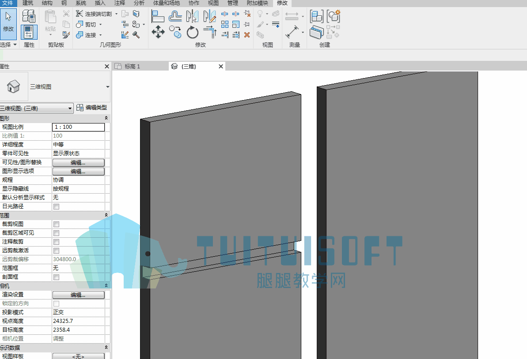This screenshot has width=527, height=359.
Task: Click 编辑 button for 图形显示选项
Action: (78, 171)
